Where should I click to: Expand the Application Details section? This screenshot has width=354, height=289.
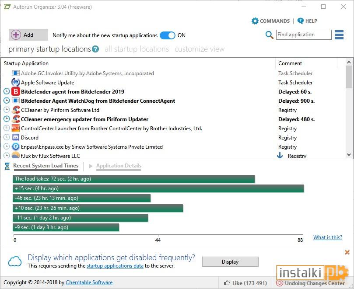pos(119,166)
